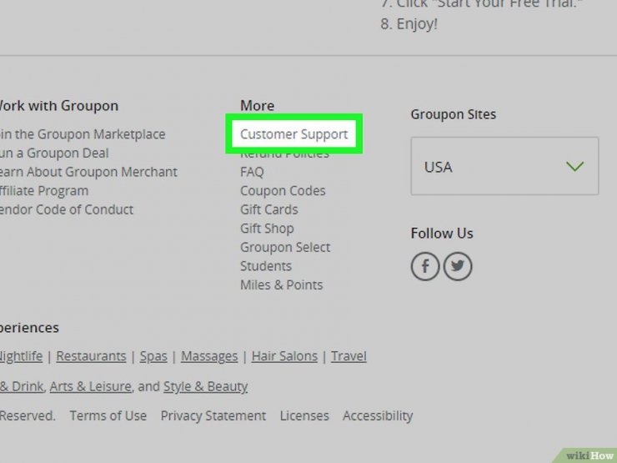Open the FAQ link

coord(252,172)
